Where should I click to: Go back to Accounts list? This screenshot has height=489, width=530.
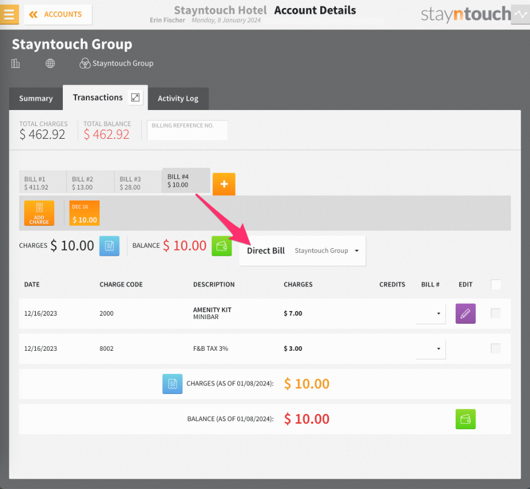(x=58, y=14)
